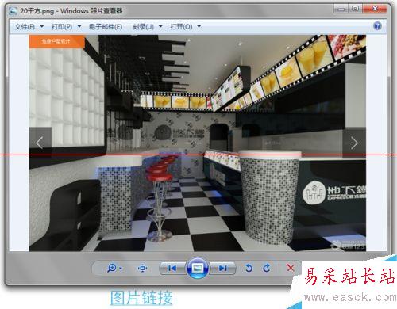Click the displayed 20平方.png photo

[x=198, y=143]
